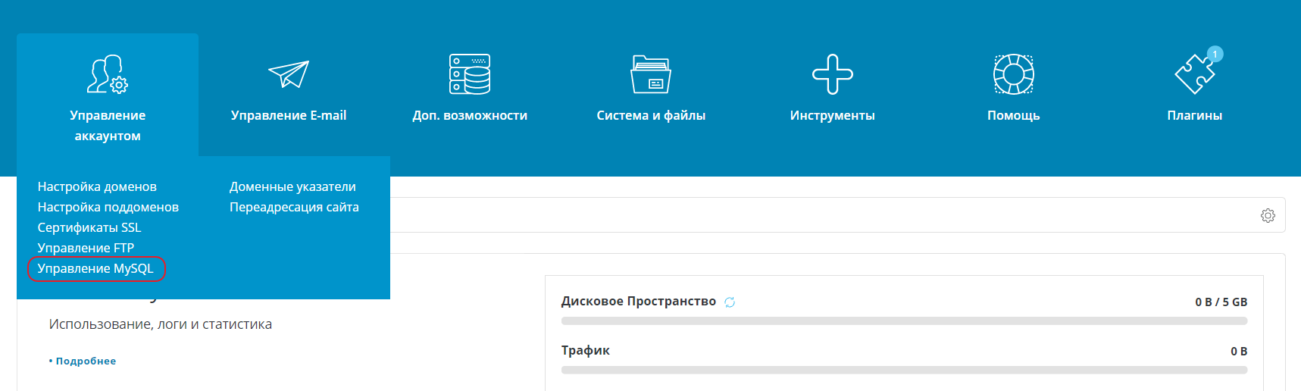Select Переадресация сайта
Viewport: 1301px width, 391px height.
pos(294,207)
